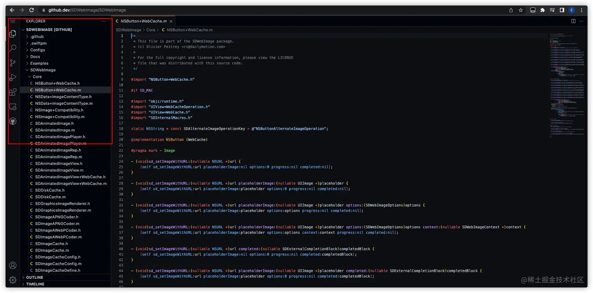The height and width of the screenshot is (293, 593).
Task: Open the hamburger menu in activity bar
Action: pyautogui.click(x=13, y=21)
